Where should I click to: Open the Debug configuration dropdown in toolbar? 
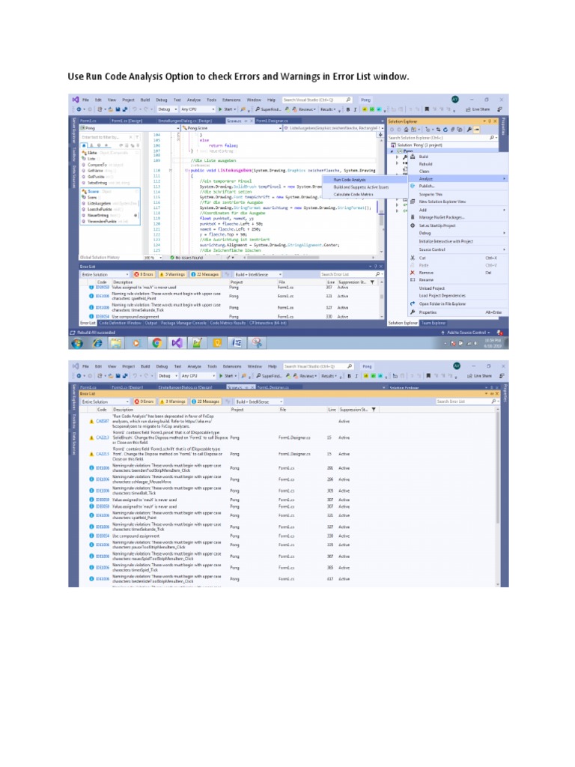[166, 109]
